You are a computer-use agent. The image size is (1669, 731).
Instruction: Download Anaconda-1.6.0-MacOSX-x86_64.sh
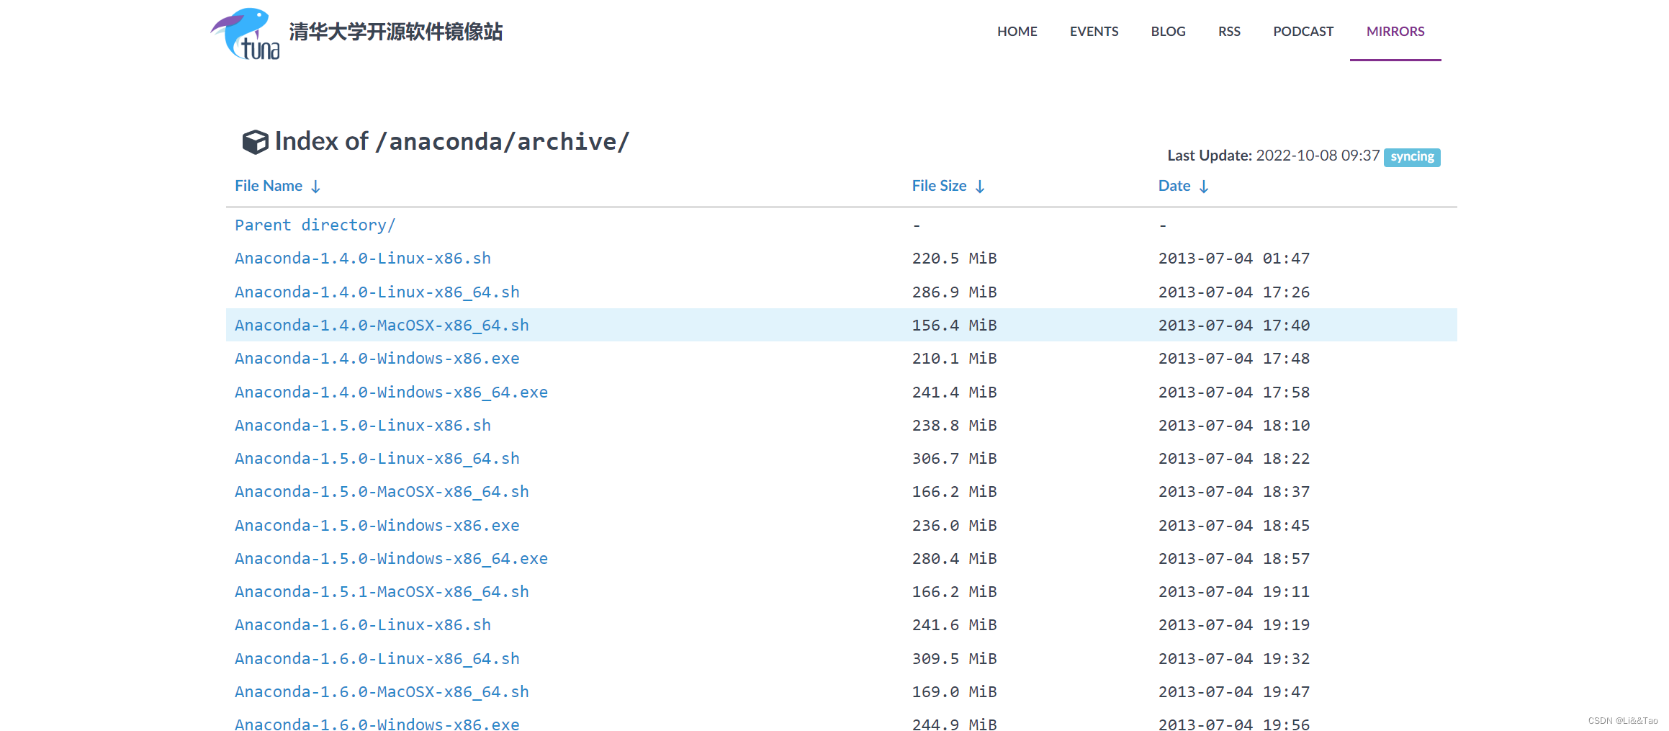[x=382, y=691]
